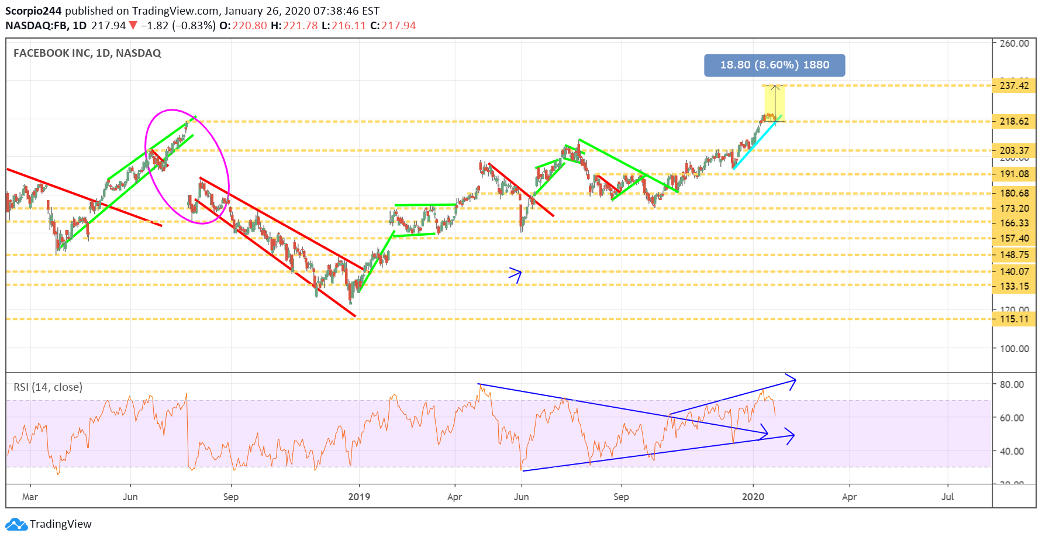Click the 100.00 axis value
This screenshot has height=540, width=1042.
(x=1014, y=349)
